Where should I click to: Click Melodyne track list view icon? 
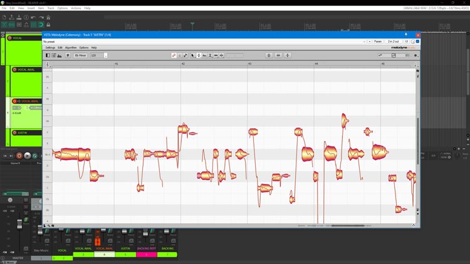click(54, 56)
